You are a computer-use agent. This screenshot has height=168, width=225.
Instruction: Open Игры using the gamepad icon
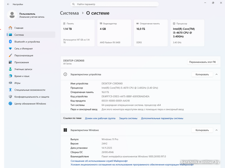(10, 83)
